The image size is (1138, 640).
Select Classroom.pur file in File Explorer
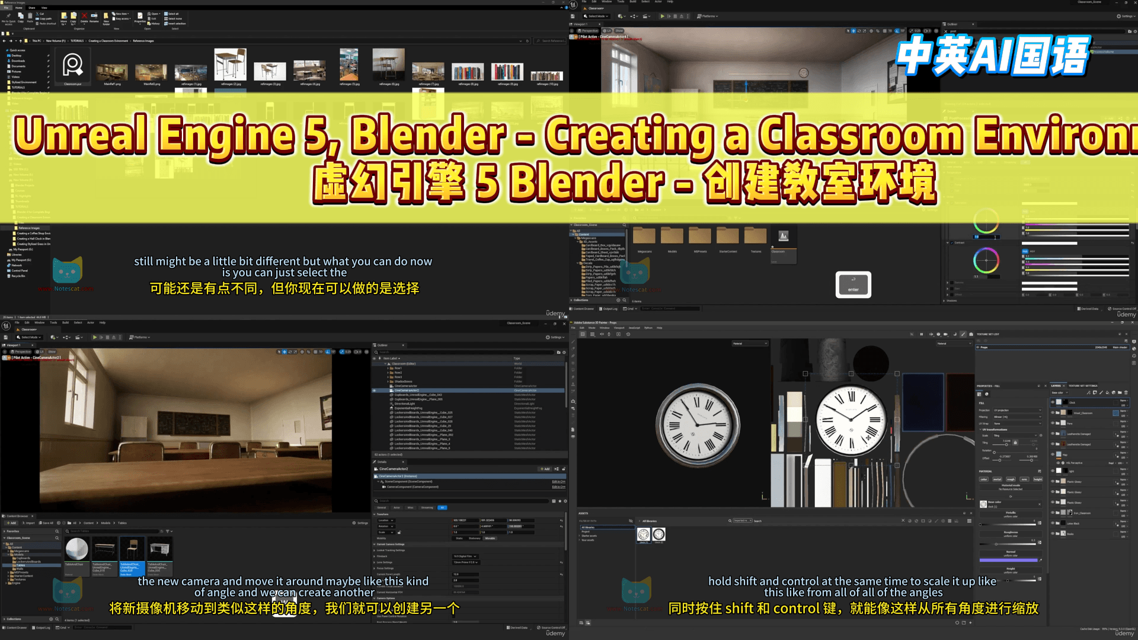coord(73,68)
